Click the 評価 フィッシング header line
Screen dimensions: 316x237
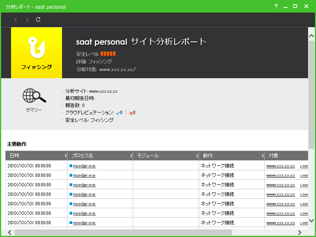pos(94,62)
